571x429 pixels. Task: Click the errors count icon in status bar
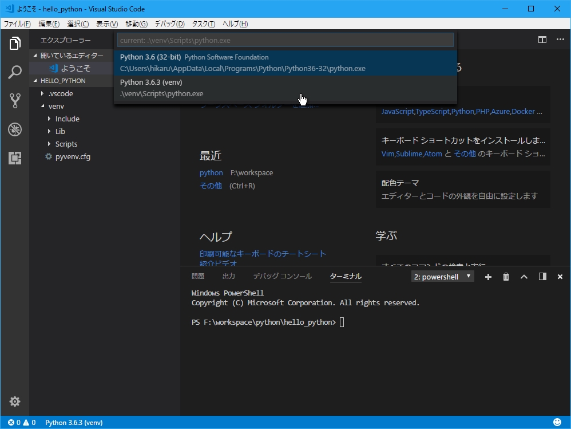pyautogui.click(x=11, y=423)
